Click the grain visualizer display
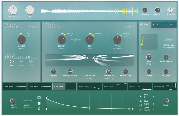The height and width of the screenshot is (116, 179). coord(89,60)
